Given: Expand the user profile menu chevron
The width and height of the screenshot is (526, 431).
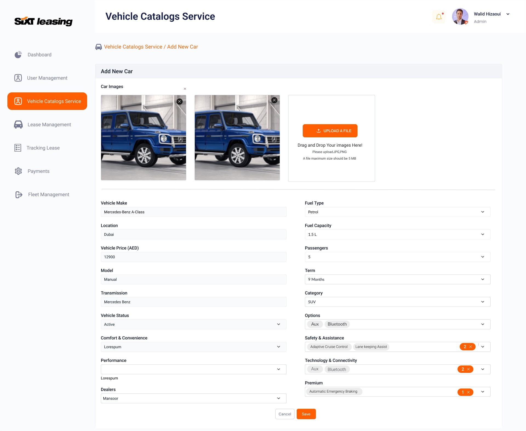Looking at the screenshot, I should (x=508, y=14).
